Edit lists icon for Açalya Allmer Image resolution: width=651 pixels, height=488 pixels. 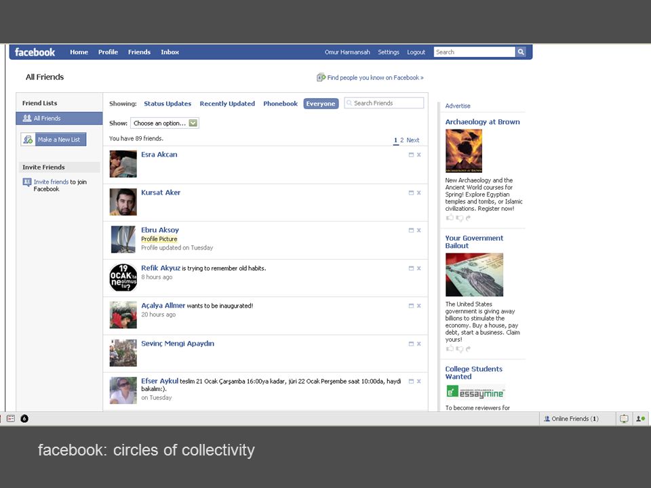pos(411,306)
